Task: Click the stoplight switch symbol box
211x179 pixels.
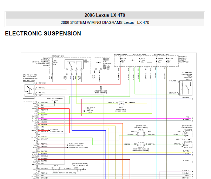Action: [x=186, y=88]
